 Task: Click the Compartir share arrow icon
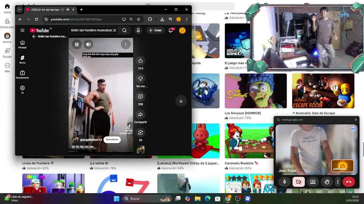(x=140, y=114)
